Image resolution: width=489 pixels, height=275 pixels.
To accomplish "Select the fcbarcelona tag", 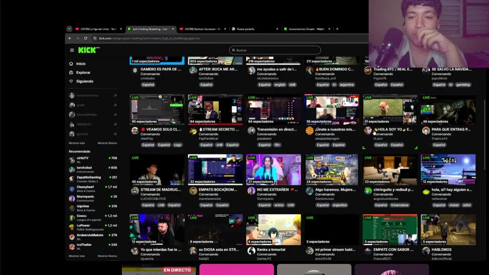I will pos(400,205).
